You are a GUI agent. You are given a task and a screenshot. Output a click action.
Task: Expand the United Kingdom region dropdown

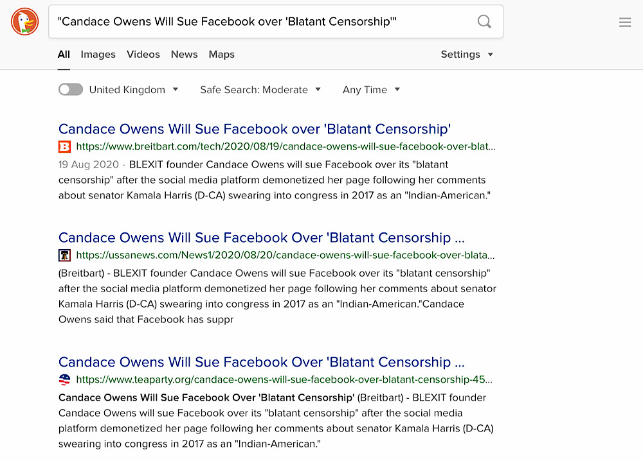133,90
